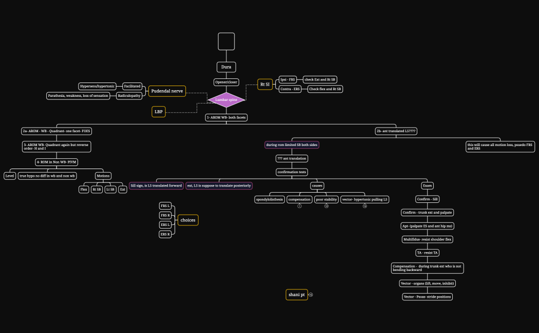The image size is (539, 333).
Task: Expand badge under vector- hypertonic pulling L5
Action: pos(365,205)
